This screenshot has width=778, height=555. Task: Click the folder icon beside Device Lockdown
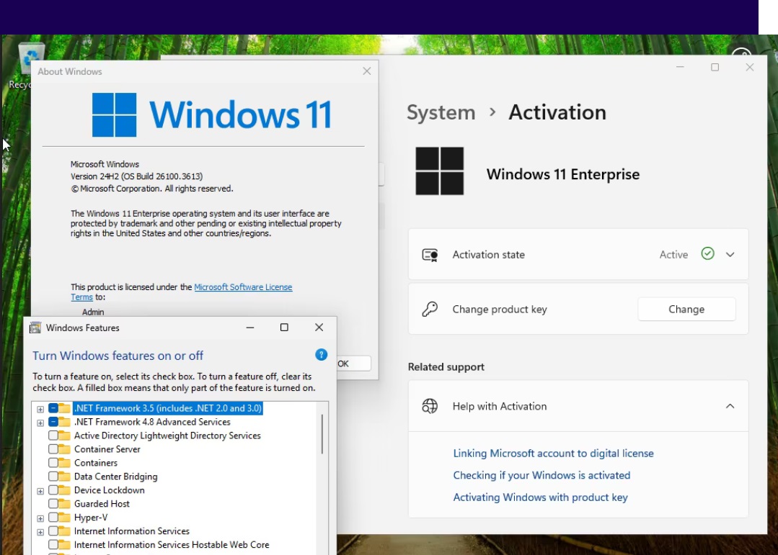tap(64, 490)
